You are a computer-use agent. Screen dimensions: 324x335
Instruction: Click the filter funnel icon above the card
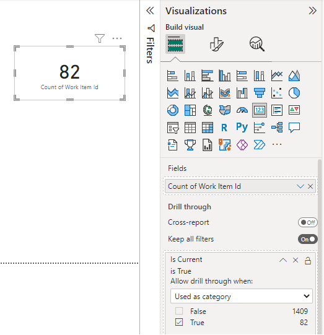pos(100,38)
